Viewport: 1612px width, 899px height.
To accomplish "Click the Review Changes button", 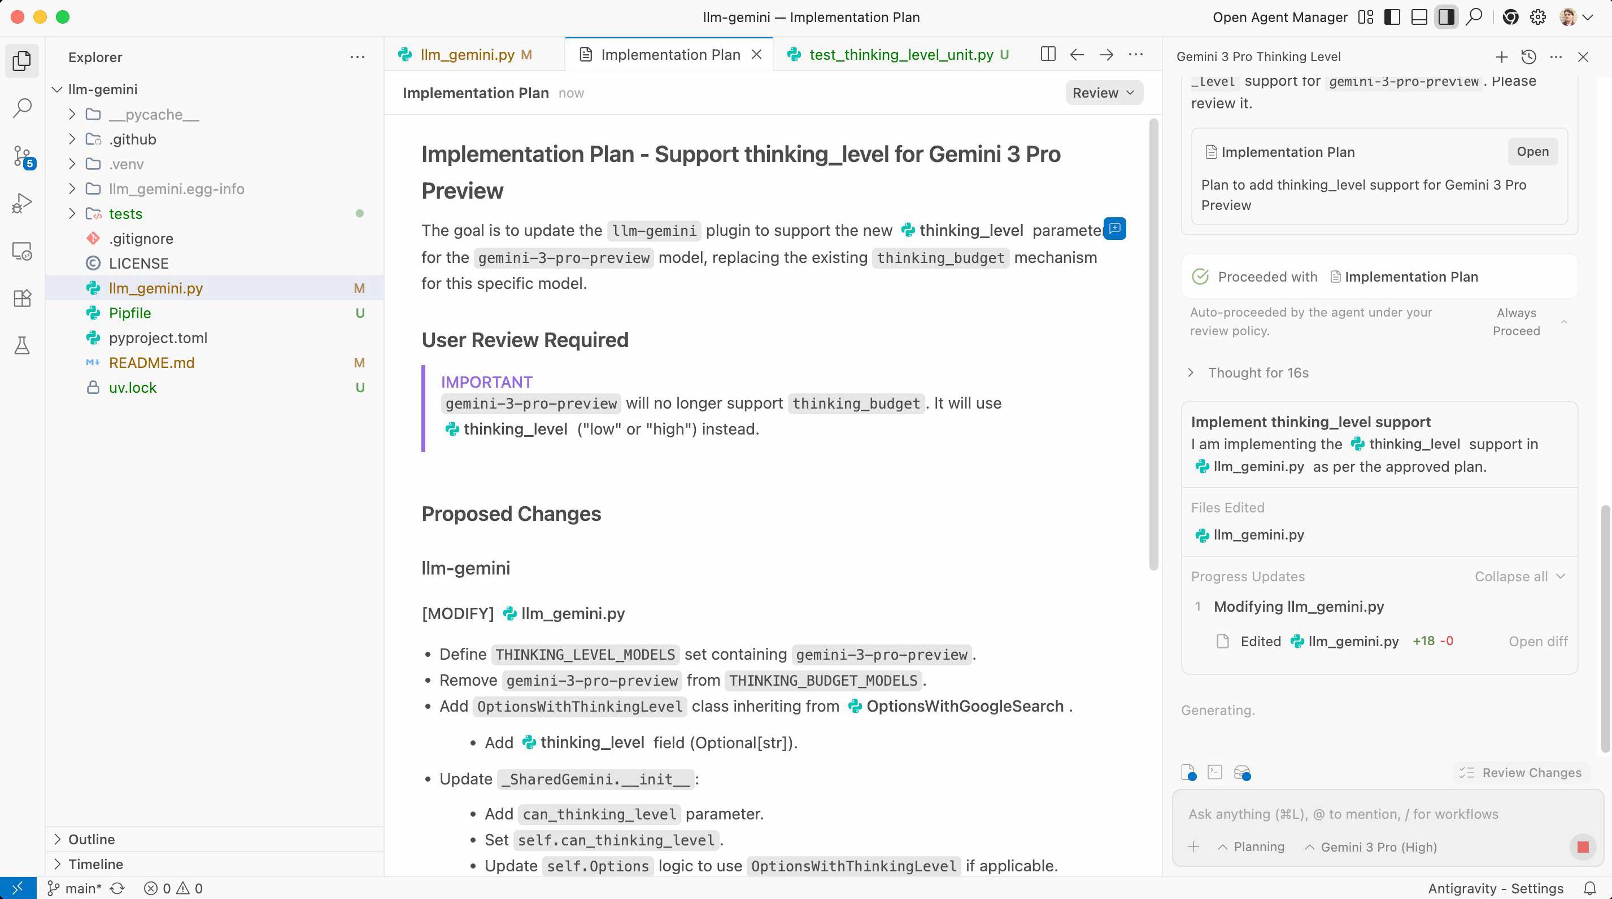I will click(x=1520, y=773).
